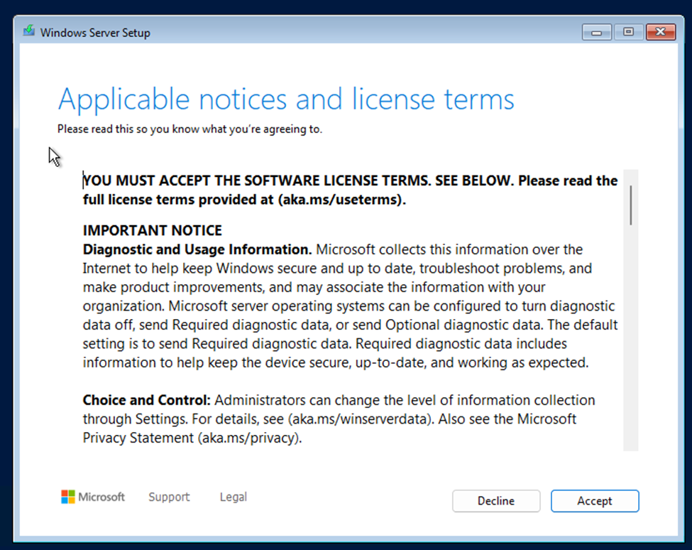The image size is (692, 550).
Task: Decline the license terms
Action: [x=496, y=501]
